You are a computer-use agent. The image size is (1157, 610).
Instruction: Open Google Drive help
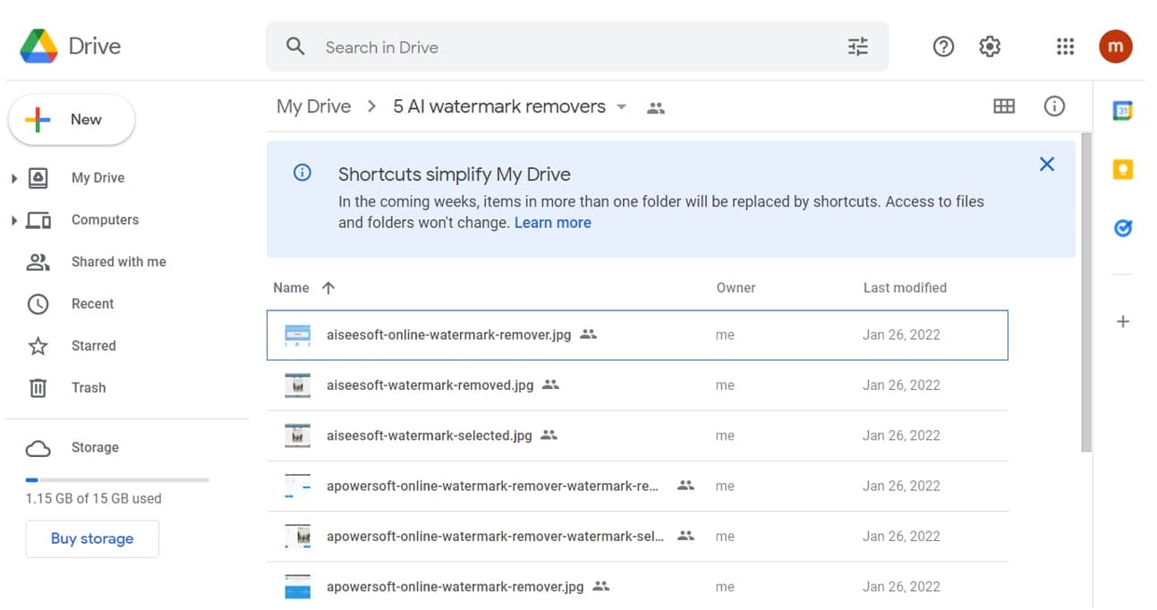coord(943,46)
